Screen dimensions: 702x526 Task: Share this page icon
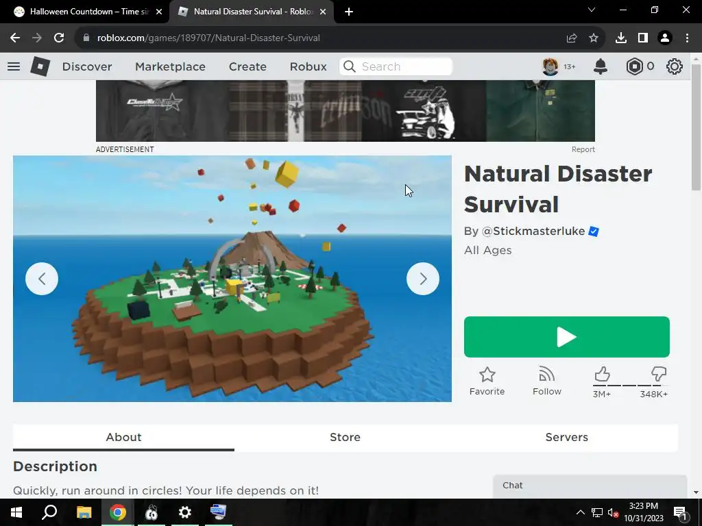572,38
